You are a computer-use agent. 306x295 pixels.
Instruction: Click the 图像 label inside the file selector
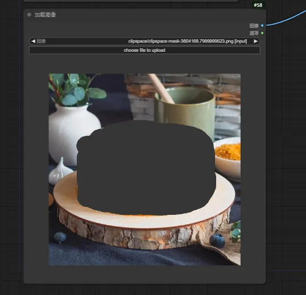(41, 41)
